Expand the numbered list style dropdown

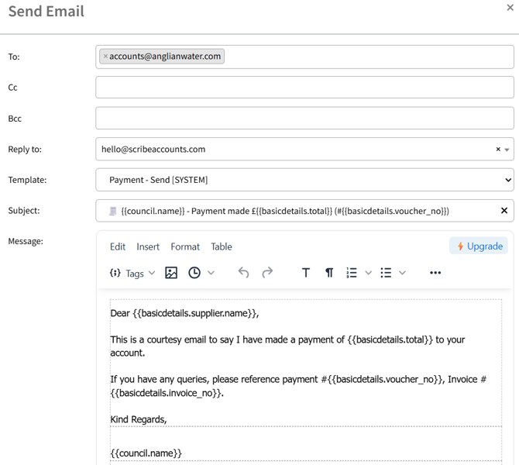[369, 273]
